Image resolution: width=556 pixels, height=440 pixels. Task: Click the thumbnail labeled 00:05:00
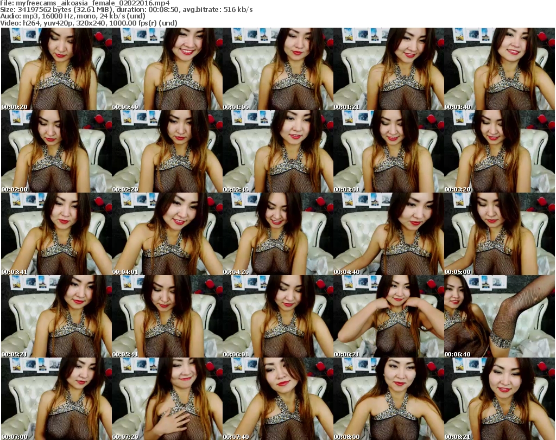[x=500, y=234]
